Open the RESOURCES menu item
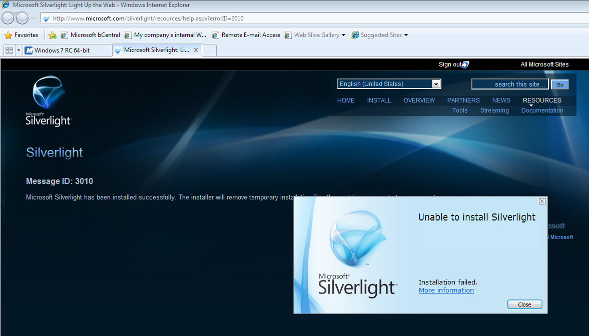589x336 pixels. (x=542, y=100)
